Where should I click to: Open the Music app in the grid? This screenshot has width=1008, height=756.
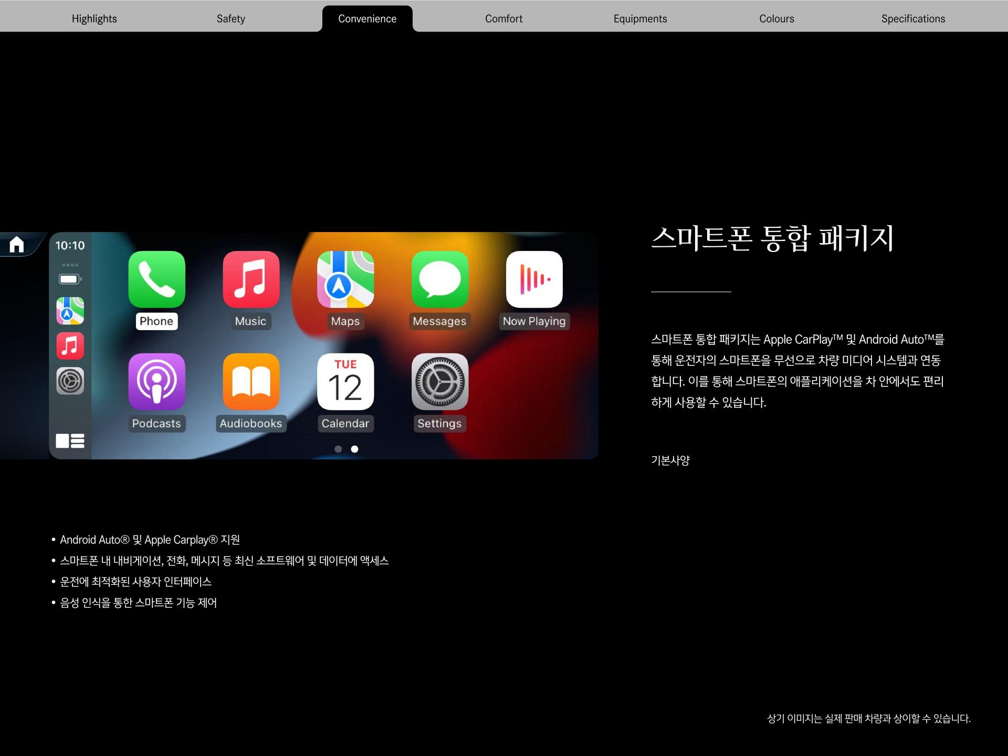tap(251, 279)
